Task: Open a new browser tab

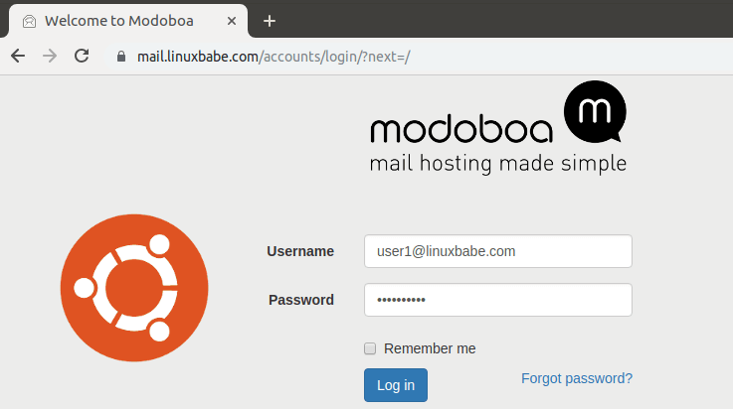Action: (269, 20)
